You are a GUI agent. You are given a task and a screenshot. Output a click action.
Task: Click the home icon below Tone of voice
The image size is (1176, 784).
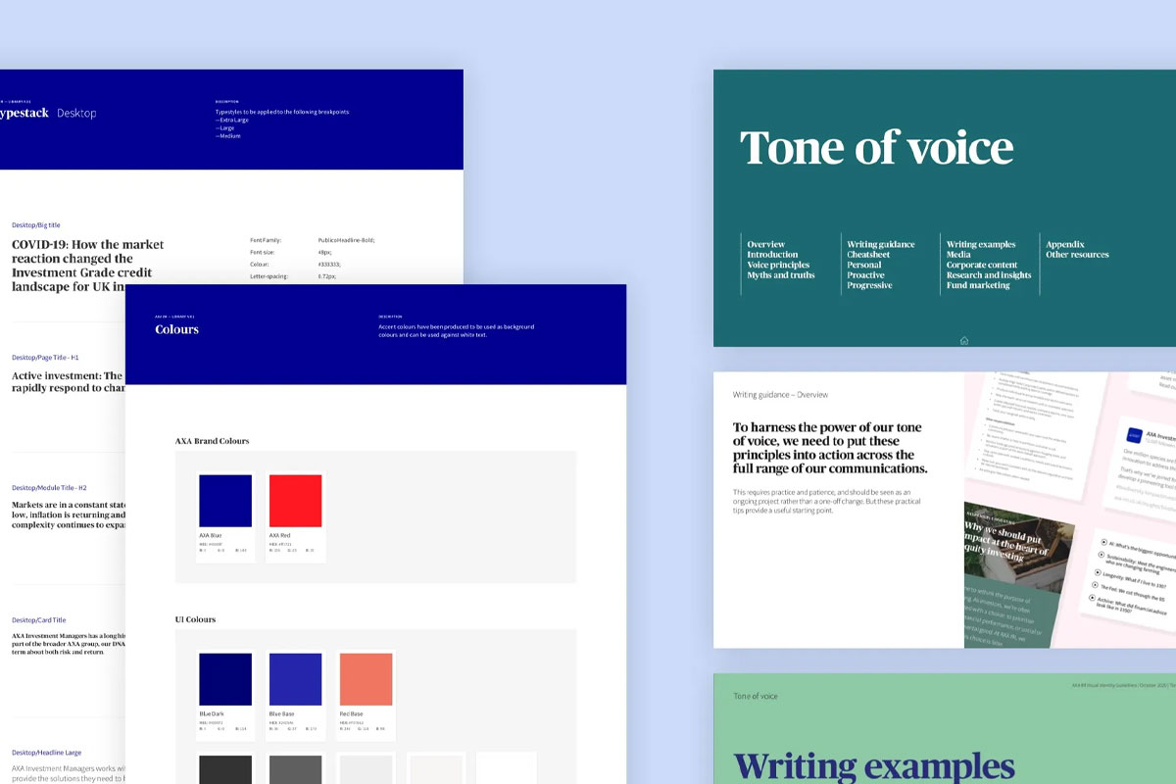click(x=964, y=340)
